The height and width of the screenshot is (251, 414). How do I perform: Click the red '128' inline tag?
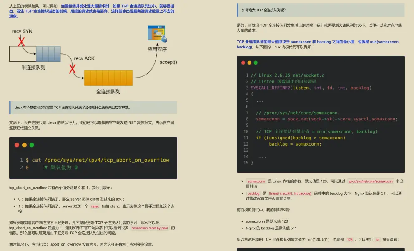[x=350, y=240]
